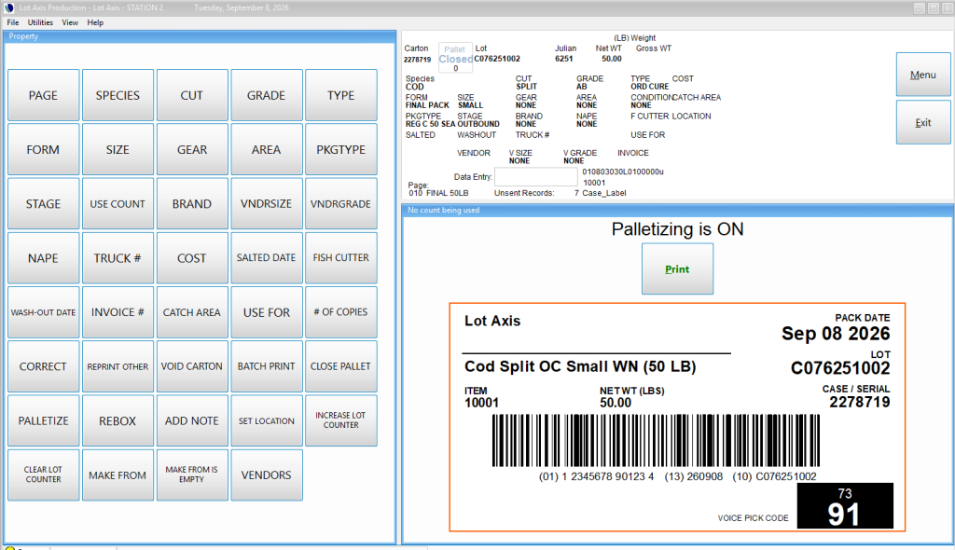The width and height of the screenshot is (955, 550).
Task: Click the VOID CARTON button
Action: (192, 366)
